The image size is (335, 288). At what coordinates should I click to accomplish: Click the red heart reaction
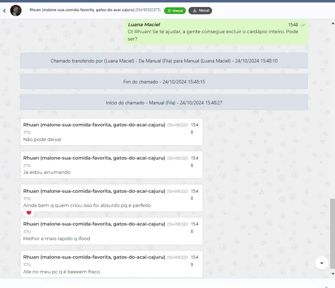click(x=29, y=213)
